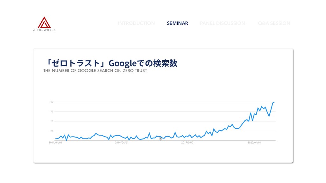This screenshot has width=326, height=183.
Task: Click the 注 note marker on chart
Action: pos(160,138)
